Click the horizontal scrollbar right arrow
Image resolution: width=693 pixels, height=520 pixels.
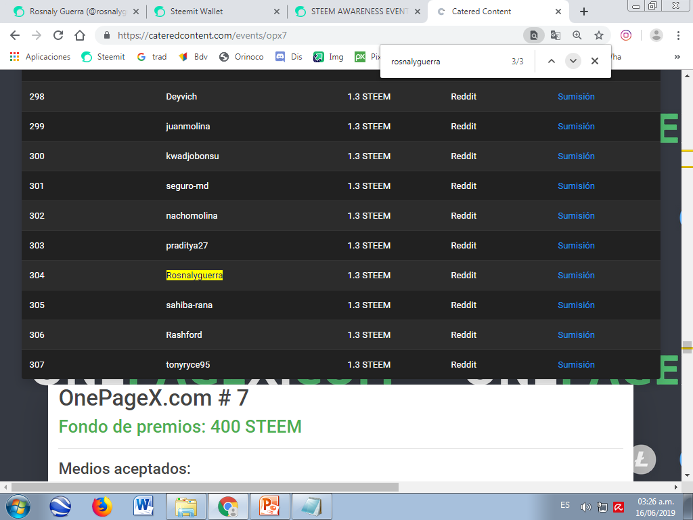[676, 487]
